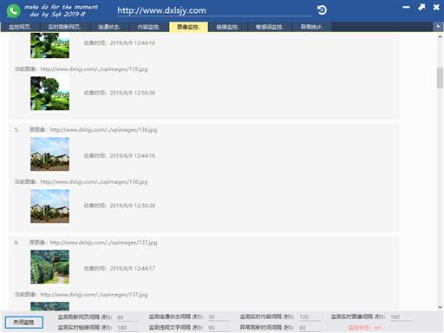Open the 敏感词监控 tab

pos(270,27)
